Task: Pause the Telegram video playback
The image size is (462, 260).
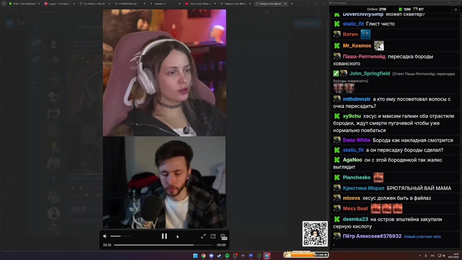Action: 164,236
